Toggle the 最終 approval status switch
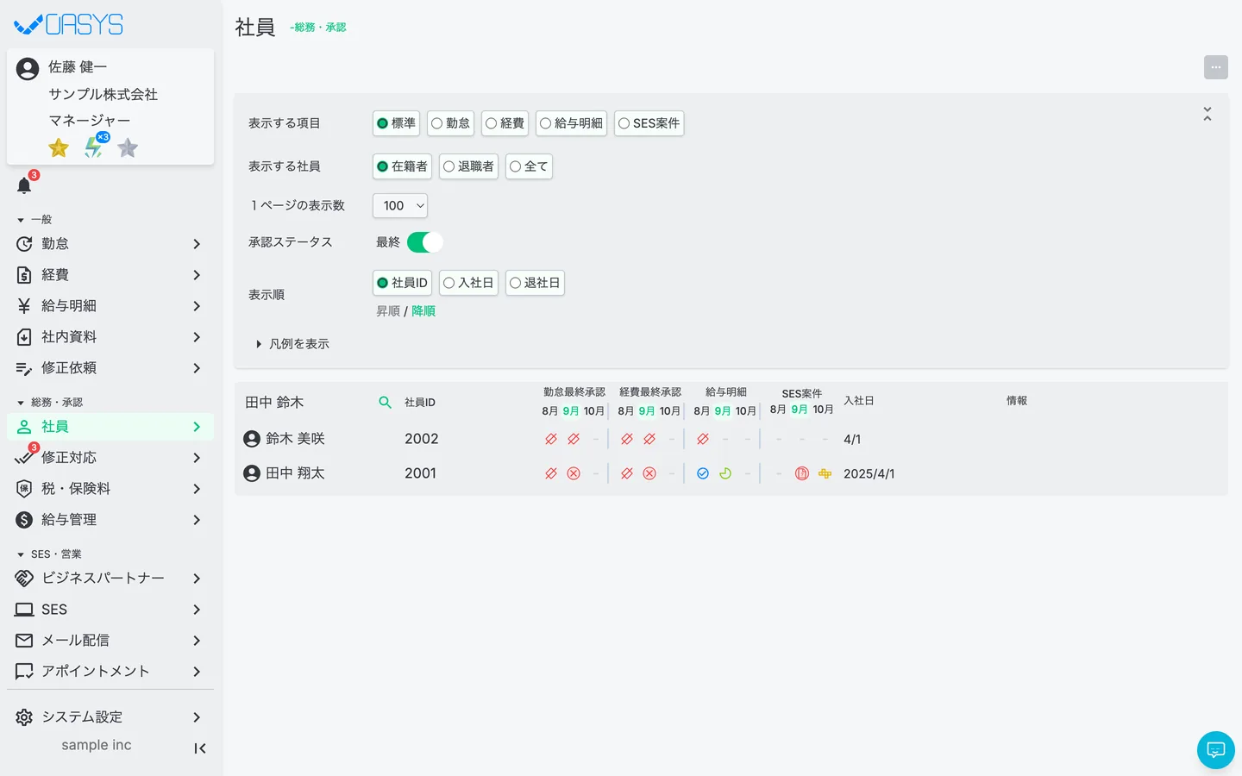 coord(425,242)
